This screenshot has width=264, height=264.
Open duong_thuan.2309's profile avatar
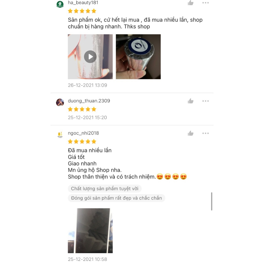coord(60,102)
